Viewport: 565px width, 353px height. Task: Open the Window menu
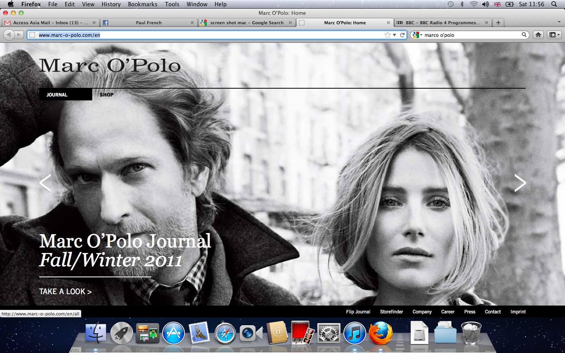[x=197, y=4]
